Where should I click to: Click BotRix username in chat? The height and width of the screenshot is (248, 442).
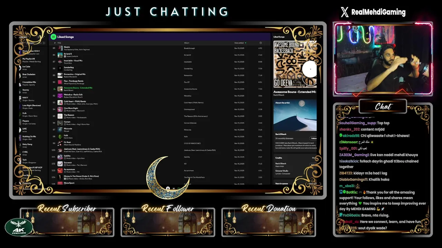pos(352,192)
